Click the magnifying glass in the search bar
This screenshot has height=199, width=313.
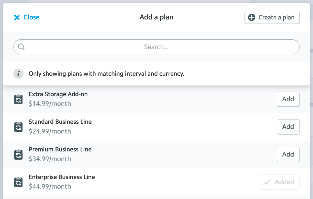[21, 47]
